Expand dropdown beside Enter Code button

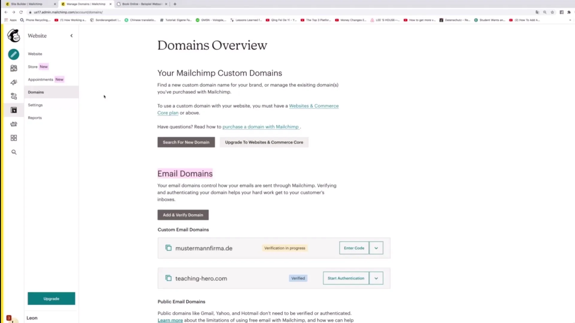[x=376, y=248]
